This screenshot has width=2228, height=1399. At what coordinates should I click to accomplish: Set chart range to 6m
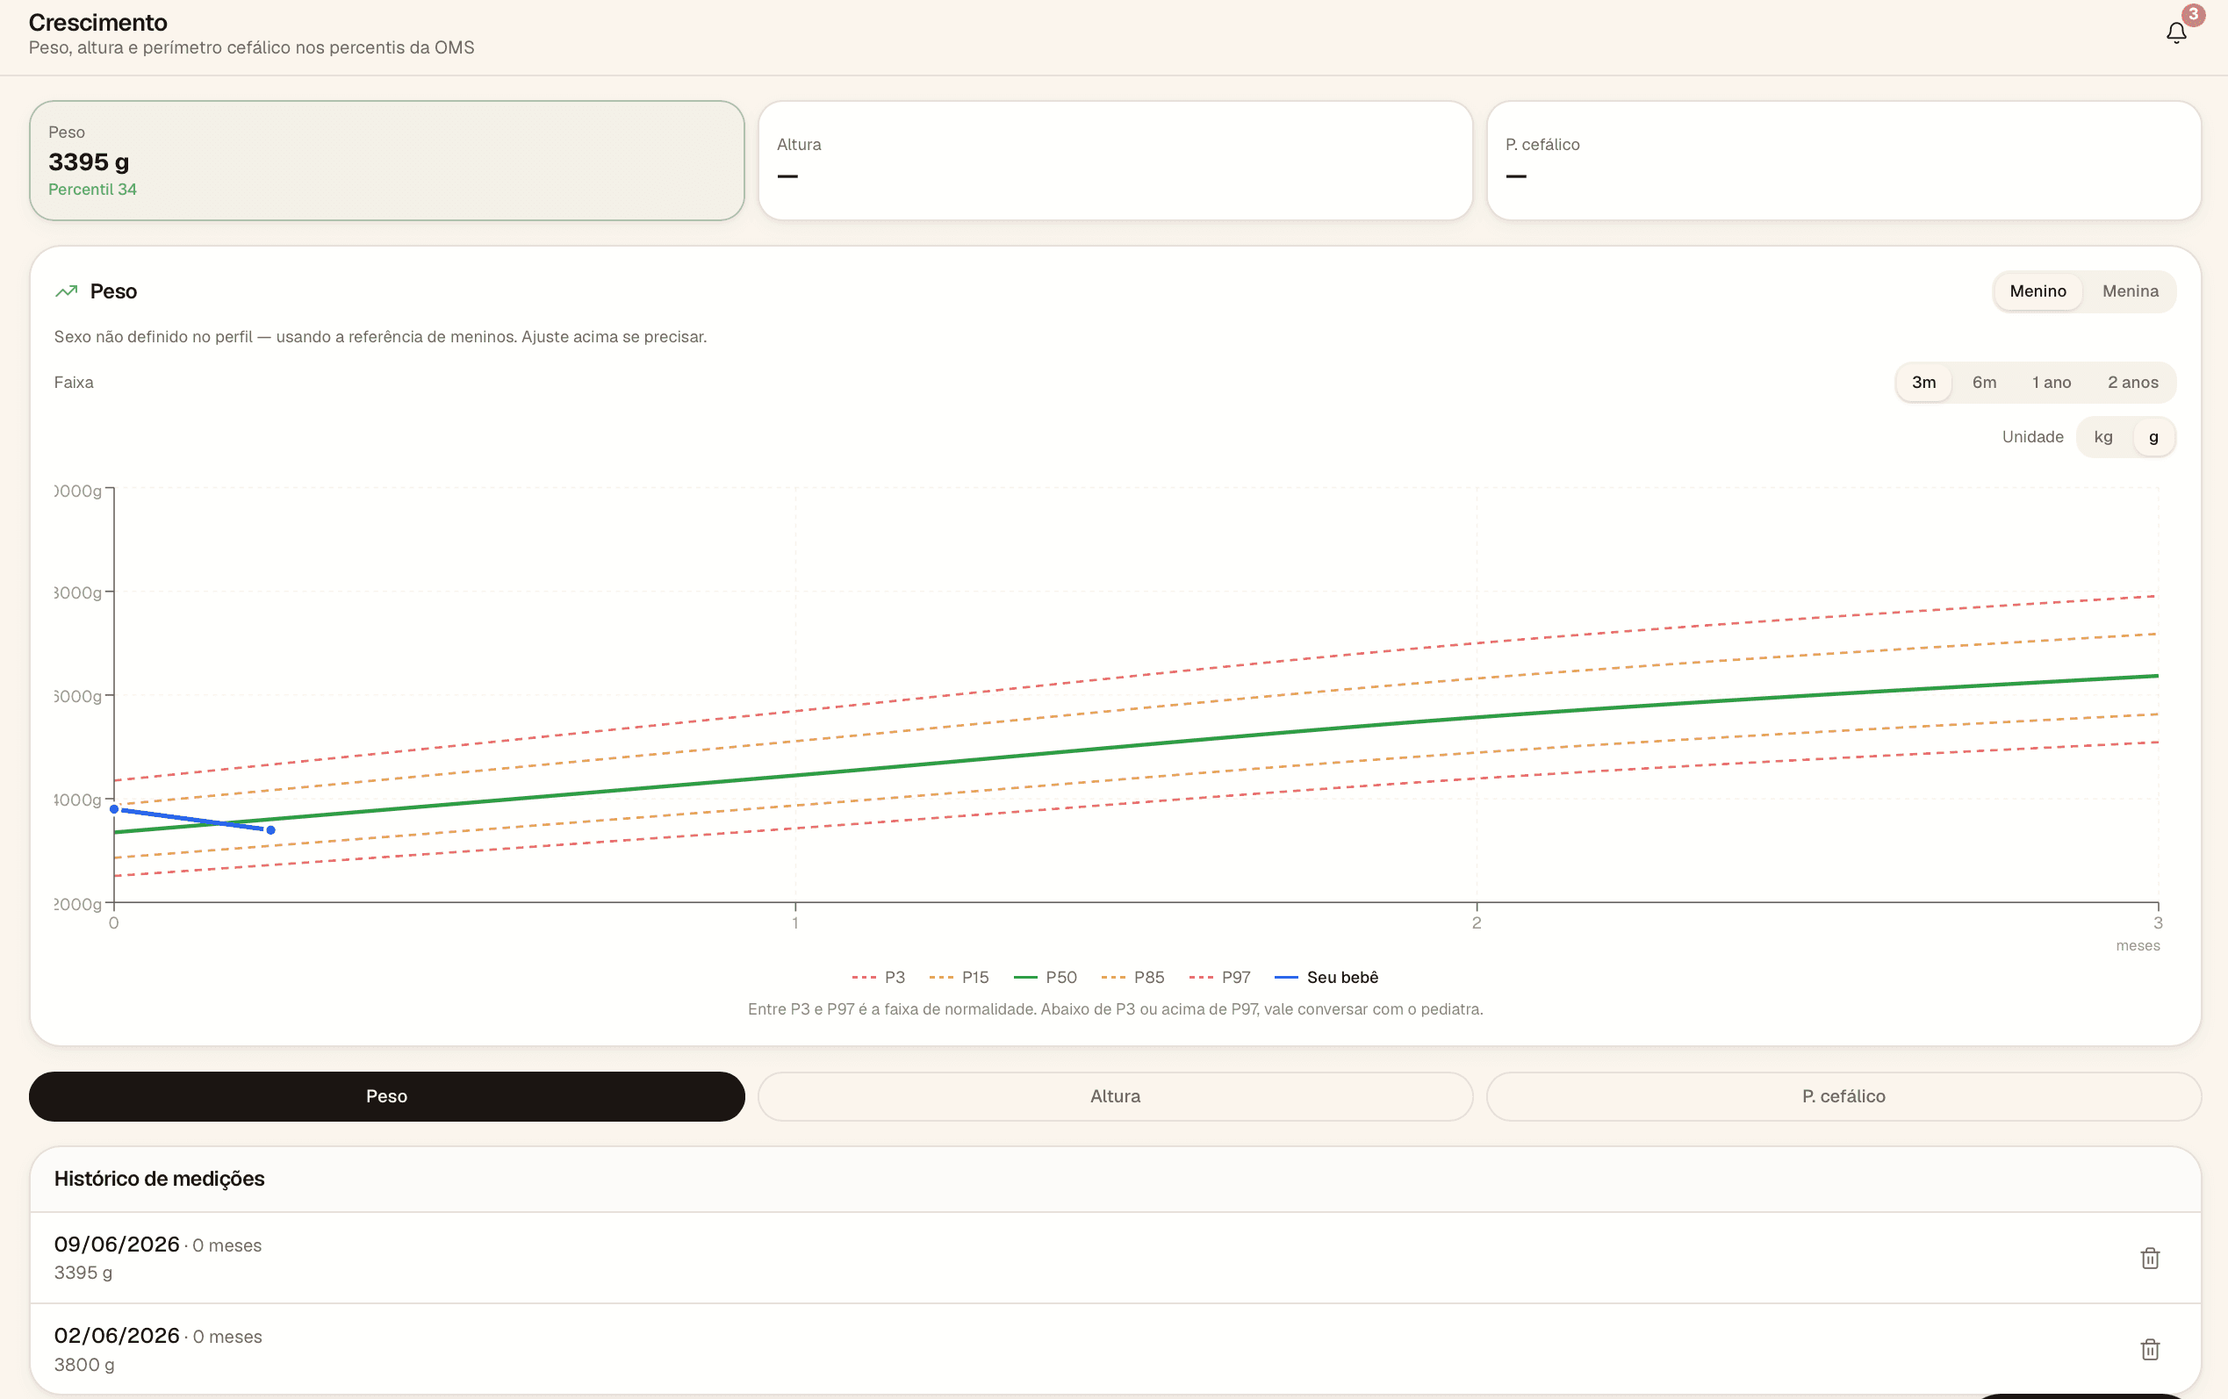tap(1984, 382)
